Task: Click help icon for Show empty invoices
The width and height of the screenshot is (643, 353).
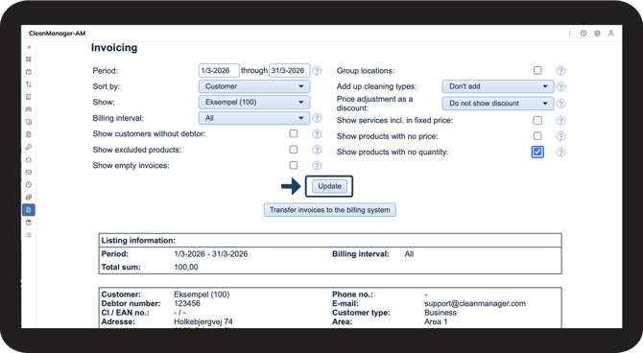Action: [317, 166]
